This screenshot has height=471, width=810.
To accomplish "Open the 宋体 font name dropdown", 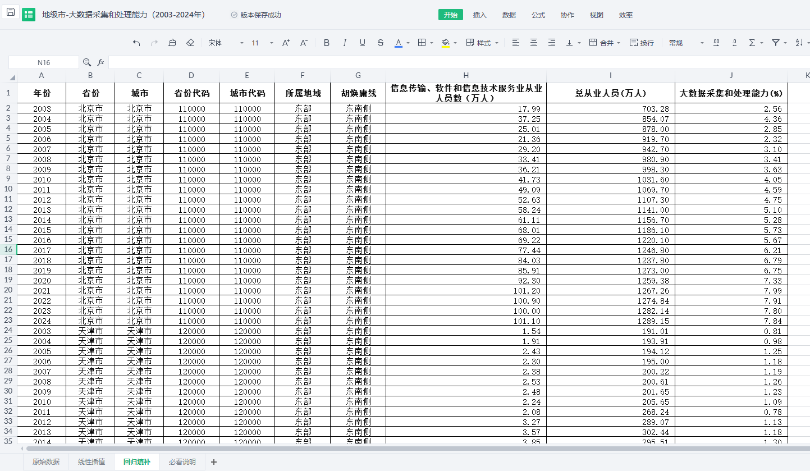I will [x=226, y=43].
